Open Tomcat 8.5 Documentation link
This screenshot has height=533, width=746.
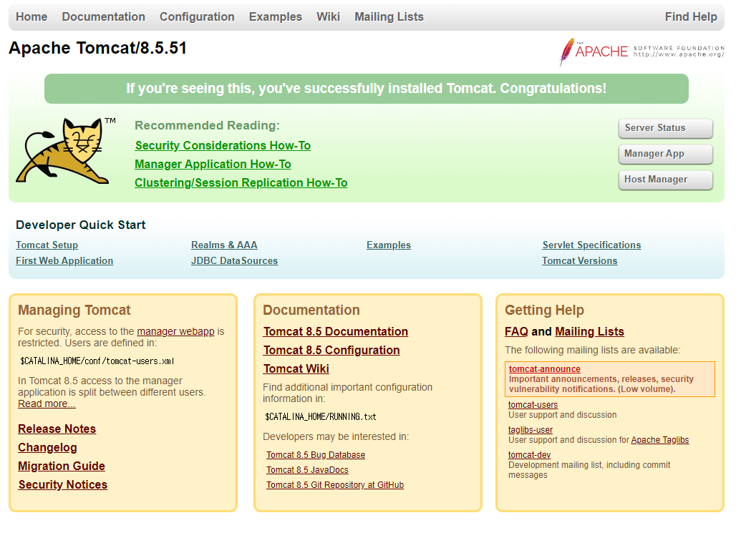336,331
